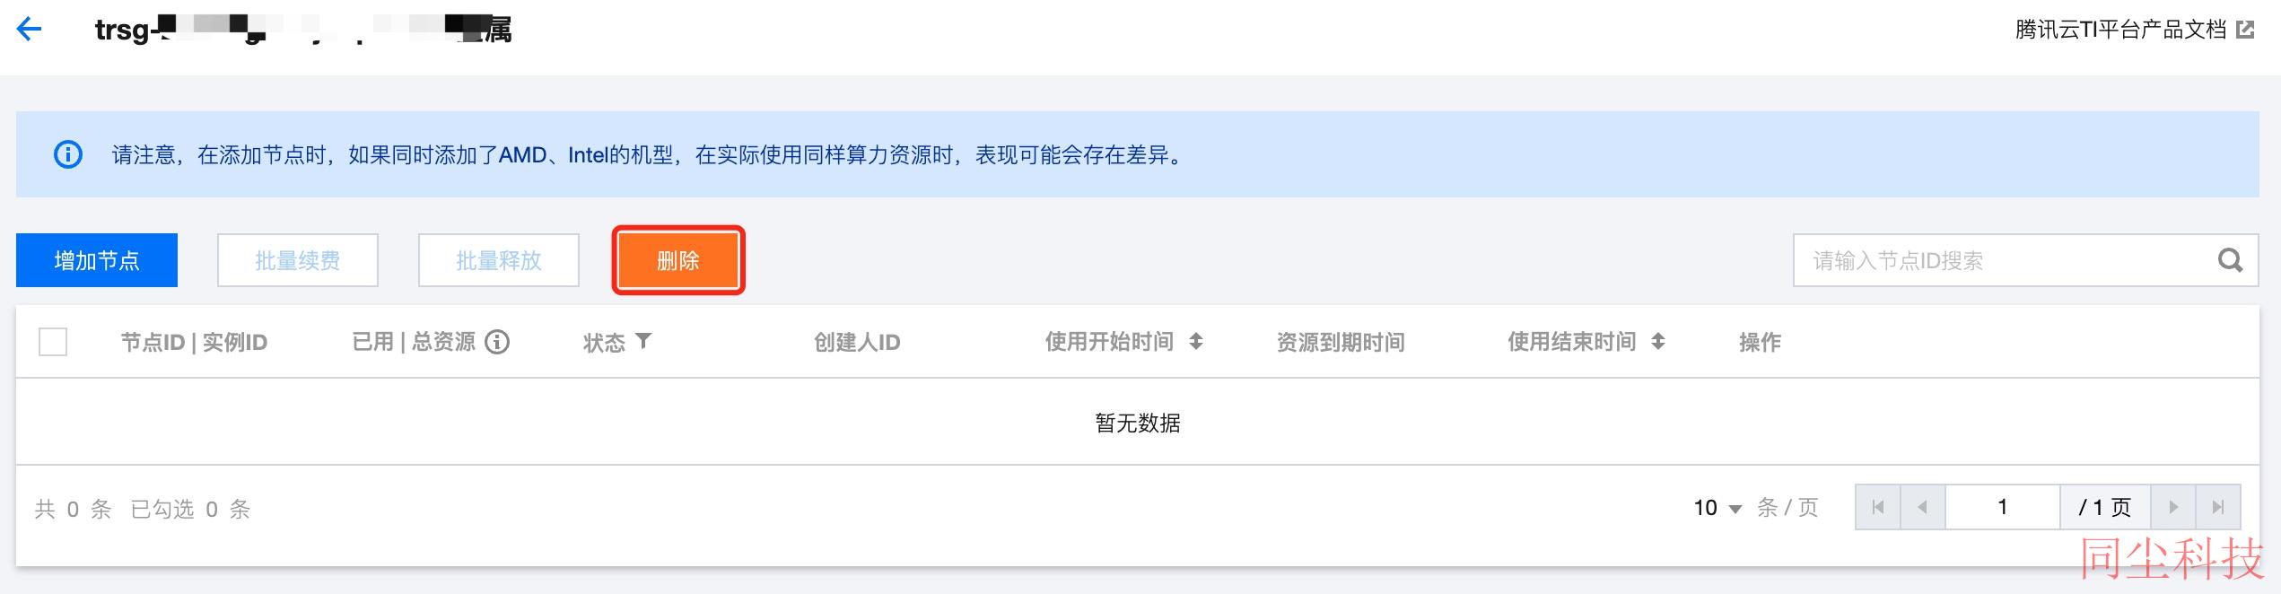Expand the 10 条/页 page size dropdown
This screenshot has width=2281, height=594.
(1717, 508)
